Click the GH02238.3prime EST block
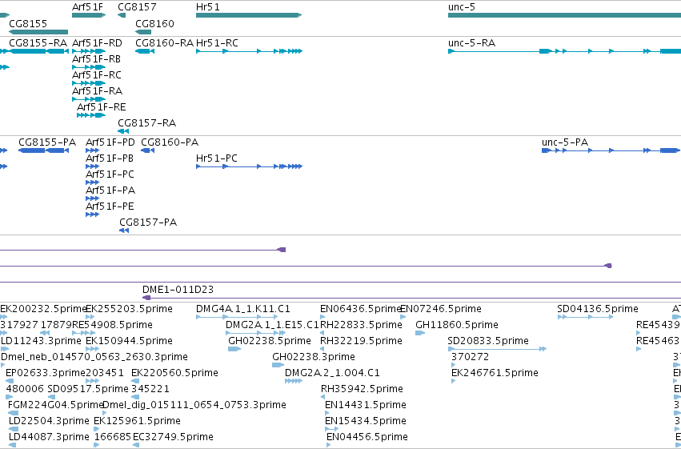 click(278, 365)
